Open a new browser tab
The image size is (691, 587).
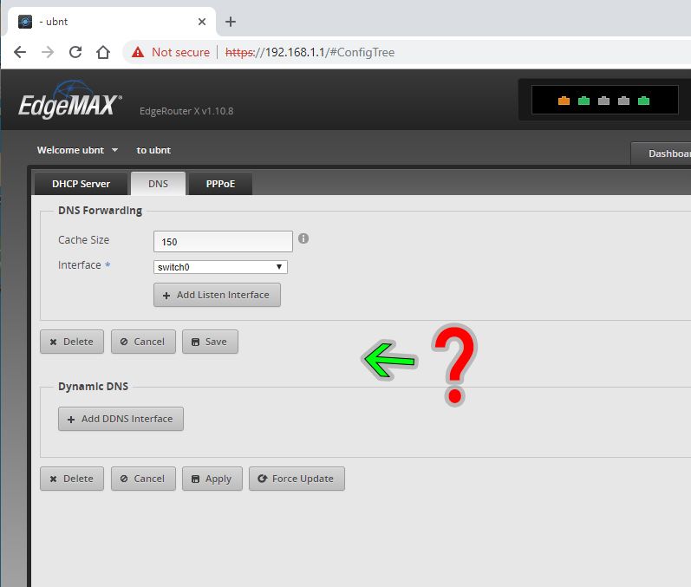(x=230, y=22)
